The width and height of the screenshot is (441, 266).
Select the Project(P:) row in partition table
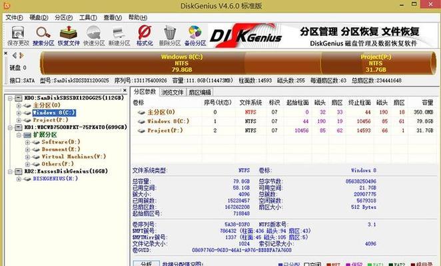284,130
